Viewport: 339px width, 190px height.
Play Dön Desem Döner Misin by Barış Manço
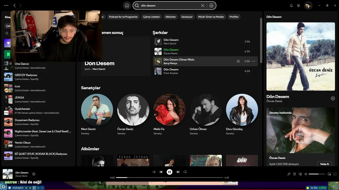(x=158, y=61)
